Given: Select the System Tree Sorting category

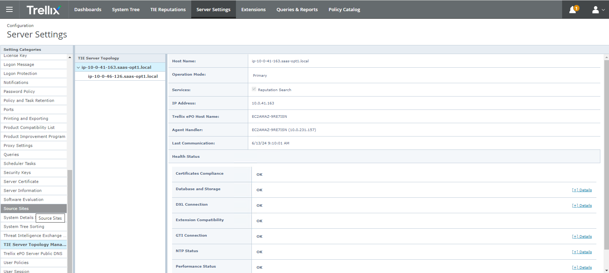Looking at the screenshot, I should [34, 227].
